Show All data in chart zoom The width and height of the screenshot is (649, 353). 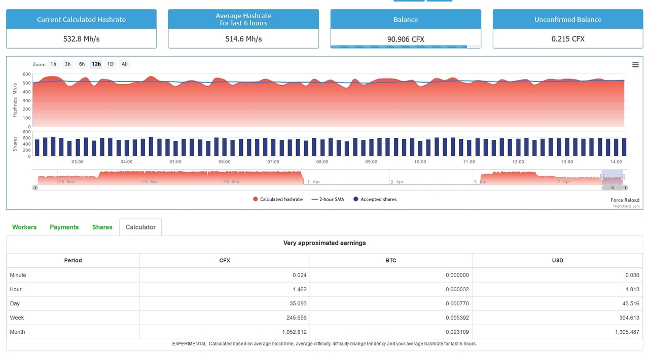(125, 64)
